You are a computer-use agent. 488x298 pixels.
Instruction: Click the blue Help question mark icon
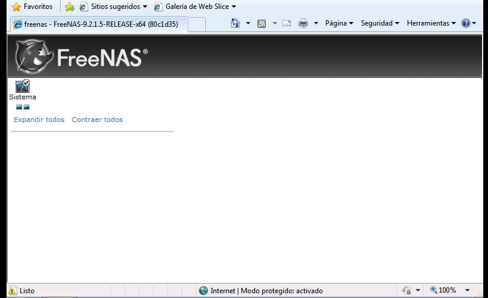(x=466, y=23)
